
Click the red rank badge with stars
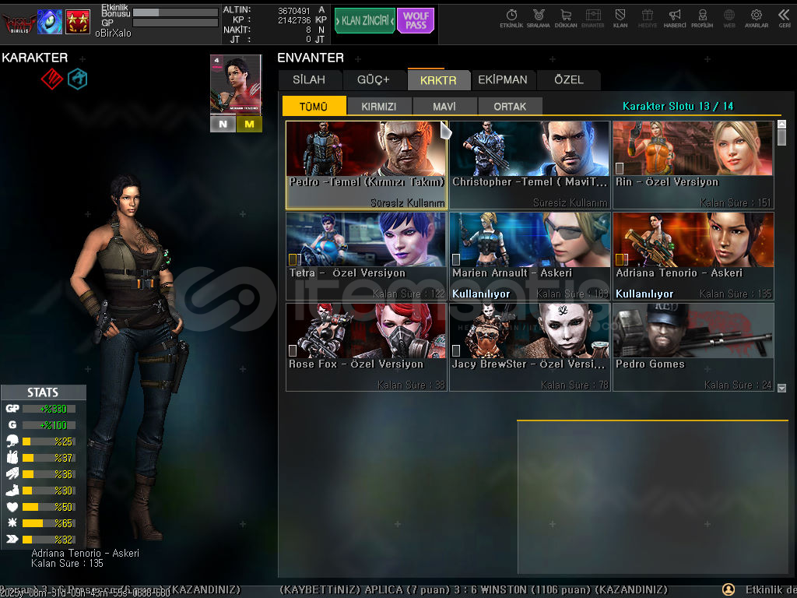click(x=78, y=22)
